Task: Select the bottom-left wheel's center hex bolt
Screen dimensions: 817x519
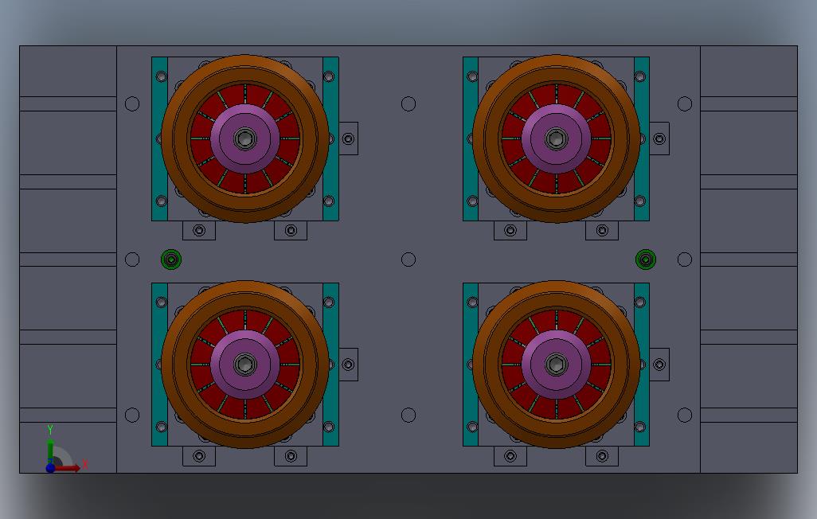Action: (245, 365)
